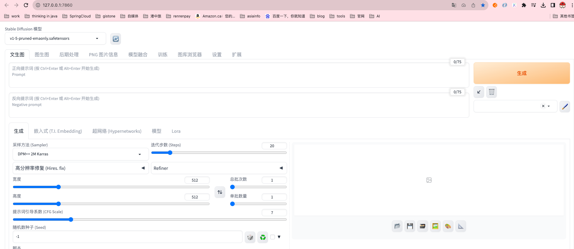
Task: Reuse last seed with the green recycle icon
Action: (263, 237)
